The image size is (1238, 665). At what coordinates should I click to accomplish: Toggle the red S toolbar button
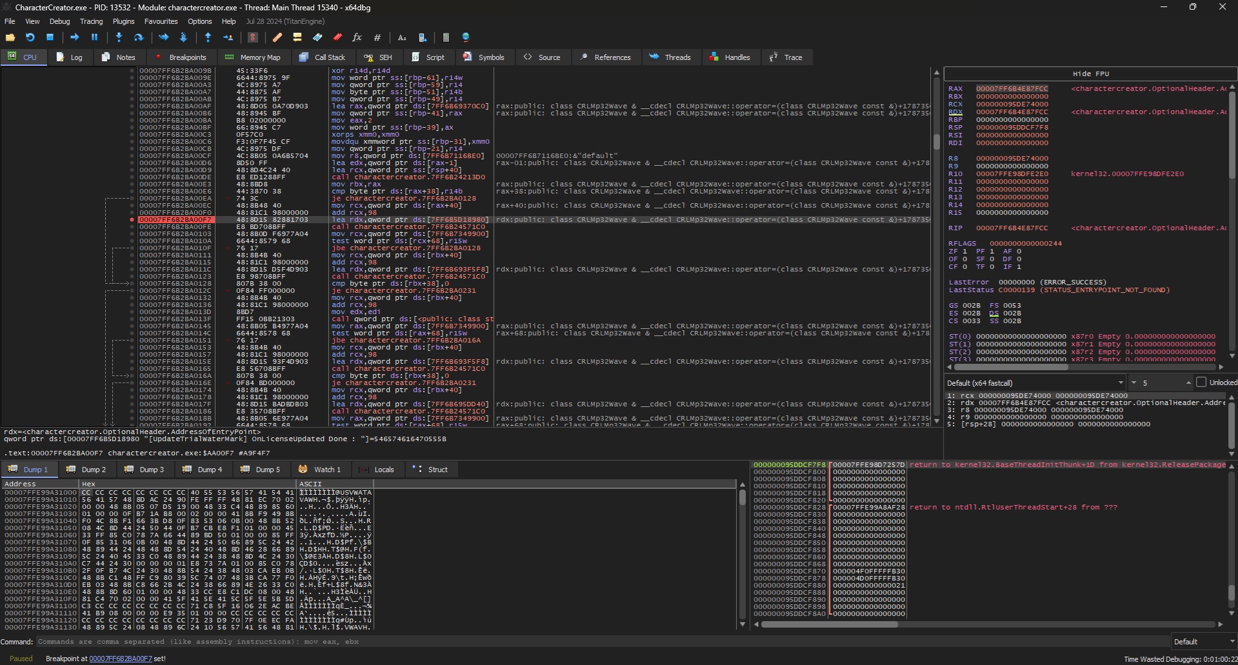click(x=253, y=37)
